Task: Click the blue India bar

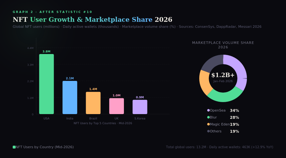Action: (70, 97)
